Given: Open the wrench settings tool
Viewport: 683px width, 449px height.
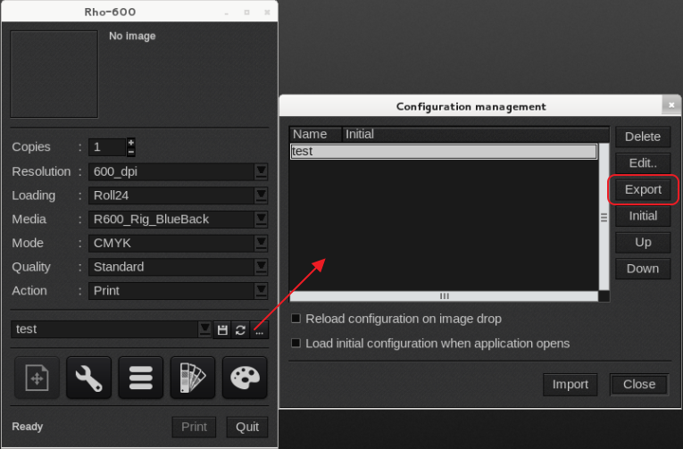Looking at the screenshot, I should [88, 378].
